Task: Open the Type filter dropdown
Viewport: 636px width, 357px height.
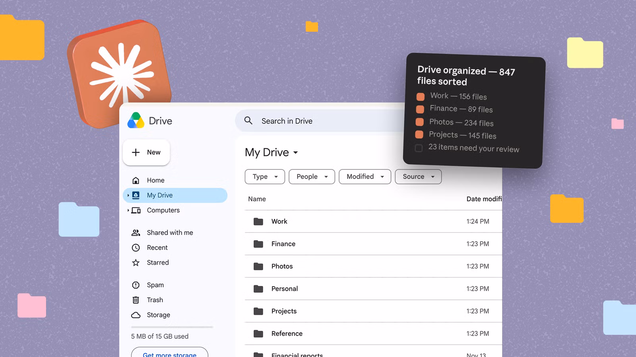Action: click(x=265, y=177)
